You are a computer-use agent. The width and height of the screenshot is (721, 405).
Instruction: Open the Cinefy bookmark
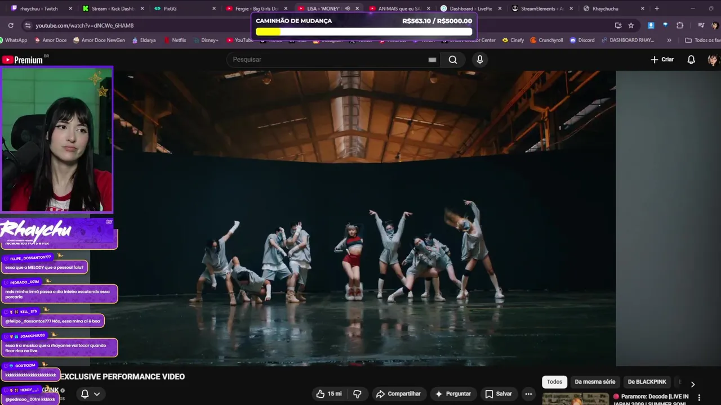(x=513, y=40)
